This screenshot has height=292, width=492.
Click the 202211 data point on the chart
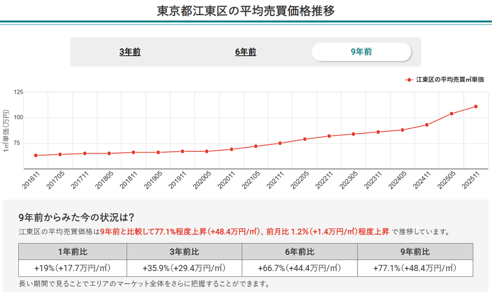tap(329, 136)
